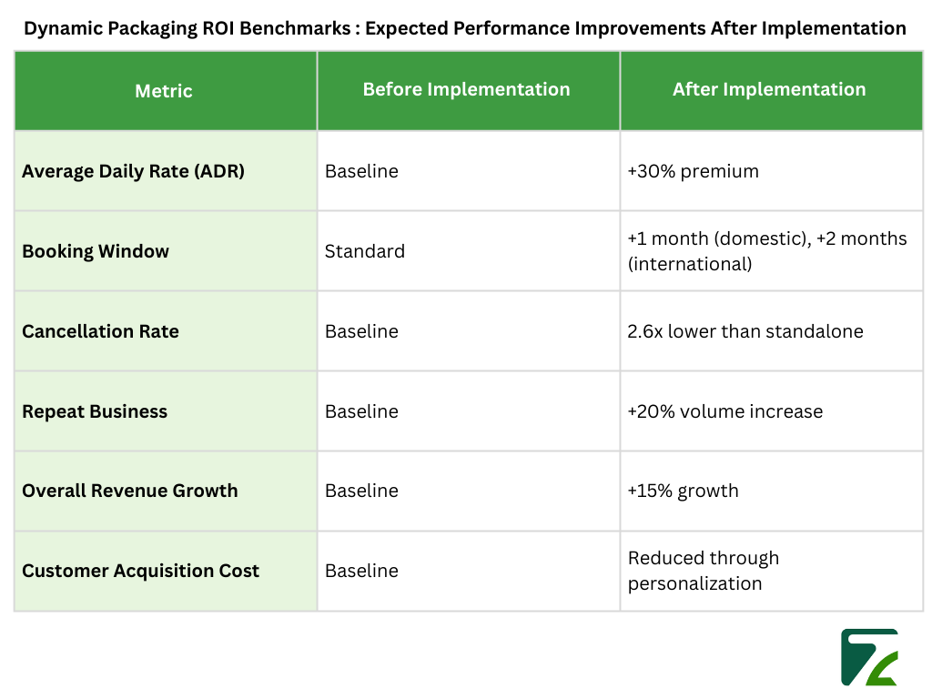Viewport: 932px width, 699px height.
Task: Click the Repeat Business metric cell
Action: [x=95, y=411]
